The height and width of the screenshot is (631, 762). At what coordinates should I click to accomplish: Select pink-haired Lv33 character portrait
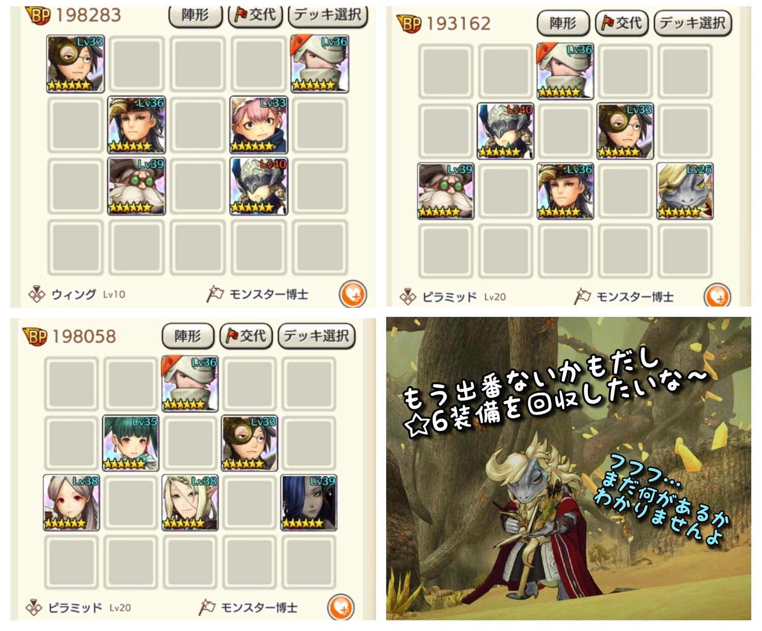coord(259,125)
